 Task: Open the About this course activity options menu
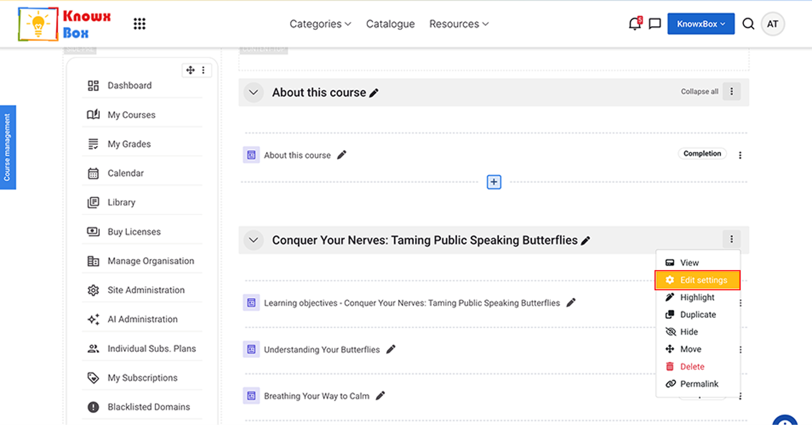[x=740, y=155]
